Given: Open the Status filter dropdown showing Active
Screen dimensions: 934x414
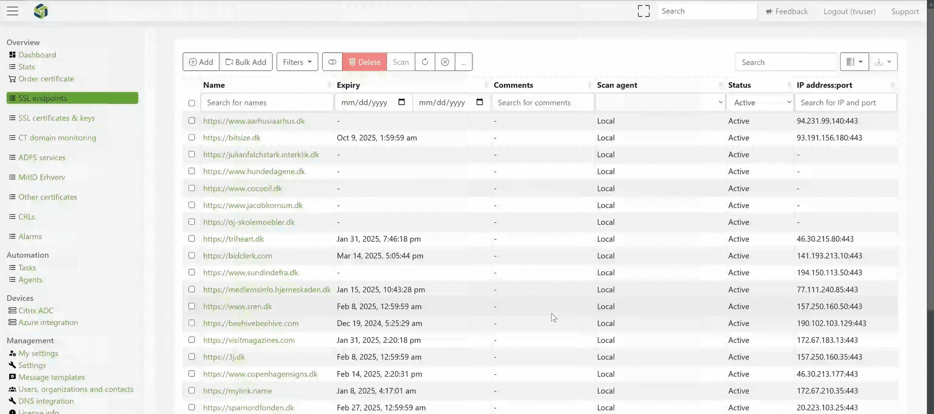Looking at the screenshot, I should point(760,102).
